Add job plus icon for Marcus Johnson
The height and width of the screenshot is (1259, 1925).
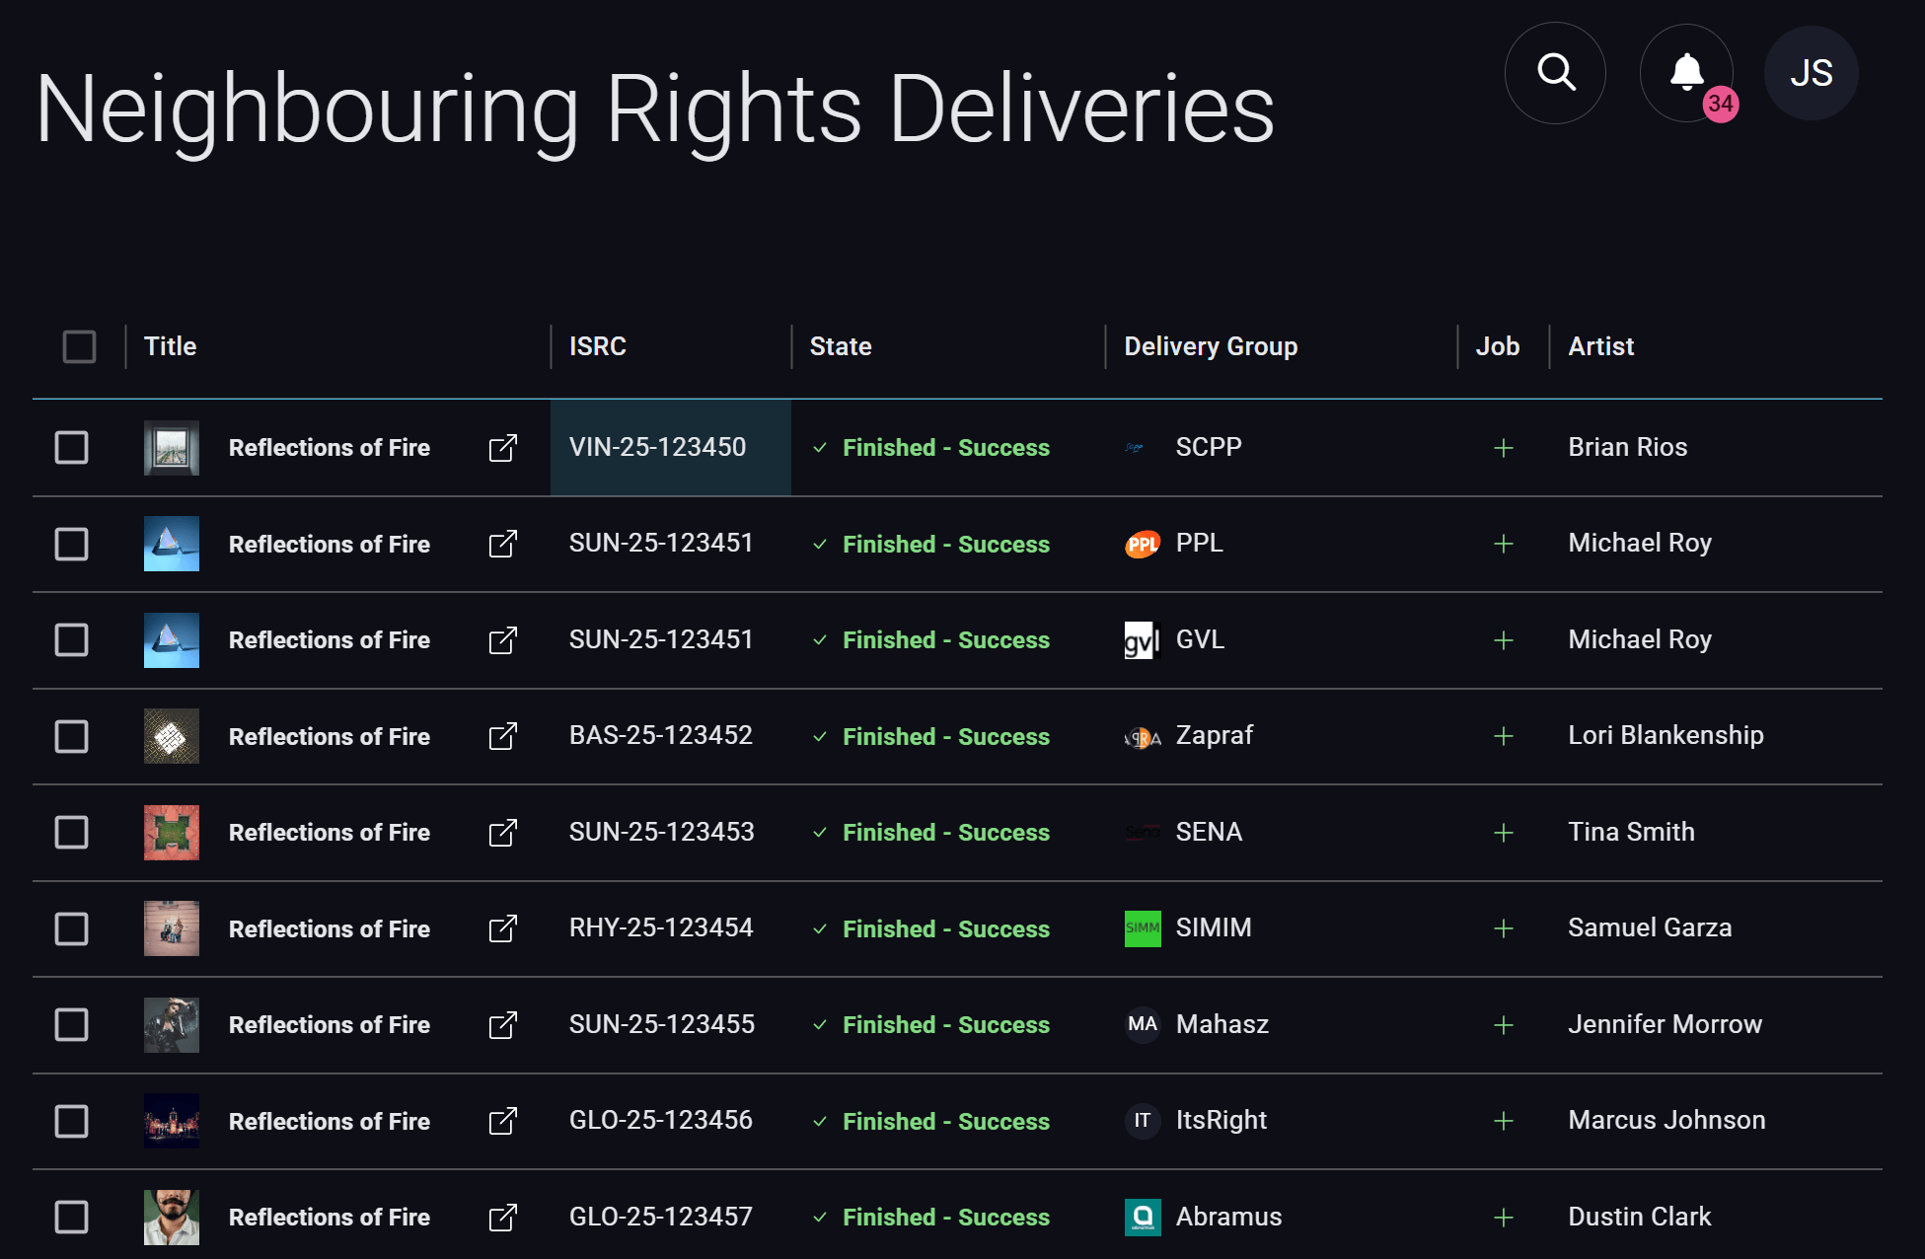(x=1504, y=1121)
